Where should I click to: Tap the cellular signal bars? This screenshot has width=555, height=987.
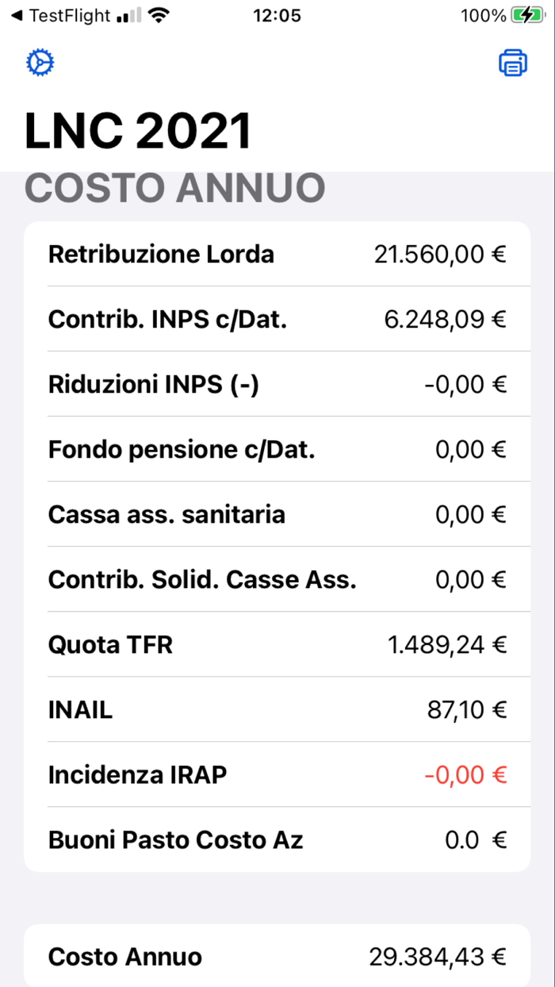click(128, 16)
